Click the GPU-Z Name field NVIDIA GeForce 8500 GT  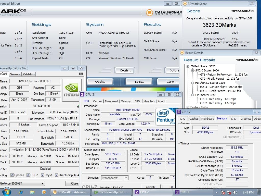tap(35, 81)
